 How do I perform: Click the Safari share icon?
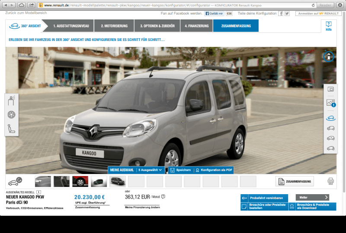tap(32, 5)
